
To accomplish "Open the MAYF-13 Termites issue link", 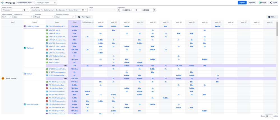I will pyautogui.click(x=57, y=49).
